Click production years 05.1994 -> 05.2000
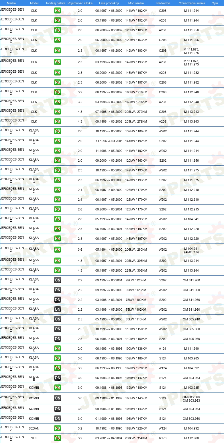Viewport: 224px width, 443px height. [109, 250]
